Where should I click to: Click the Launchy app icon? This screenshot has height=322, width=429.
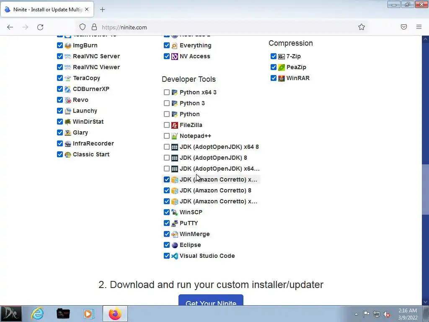pos(67,111)
